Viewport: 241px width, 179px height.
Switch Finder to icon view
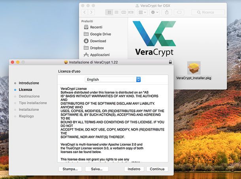[x=109, y=12]
